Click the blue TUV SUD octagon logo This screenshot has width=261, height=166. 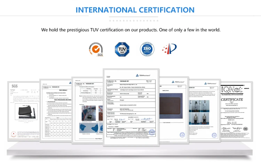pos(122,49)
